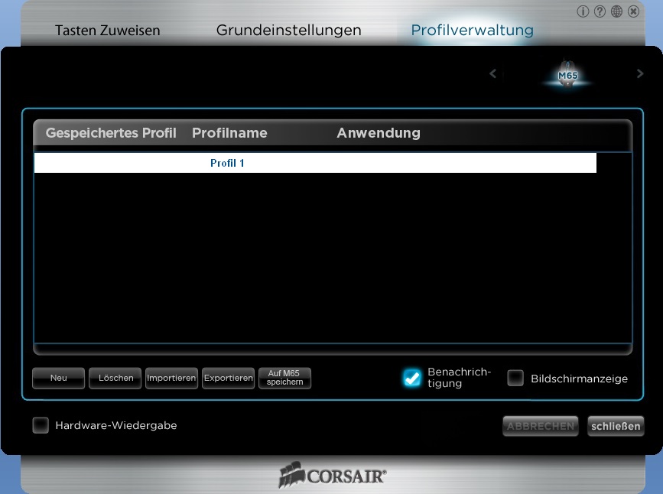Close the Corsair window with the X icon
The image size is (663, 494).
[x=633, y=11]
